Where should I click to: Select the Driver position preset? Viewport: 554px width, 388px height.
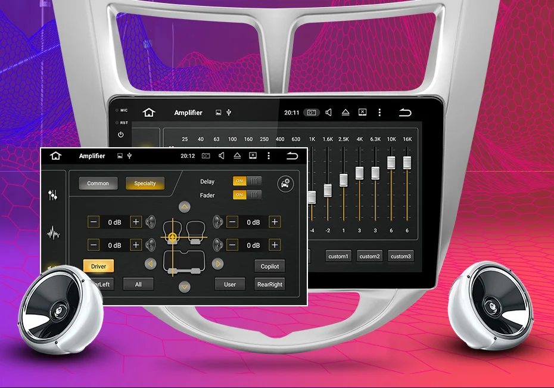[x=98, y=266]
